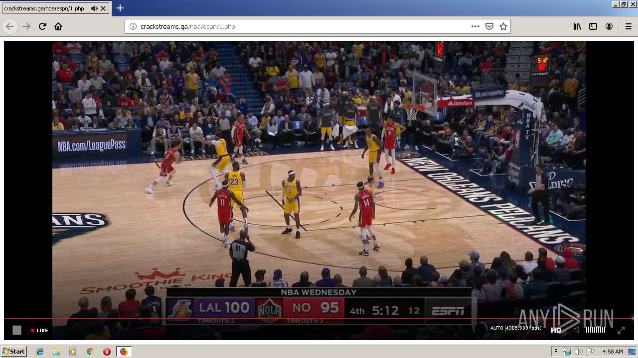The image size is (638, 358).
Task: Open the Action Center flag icon
Action: tap(590, 352)
